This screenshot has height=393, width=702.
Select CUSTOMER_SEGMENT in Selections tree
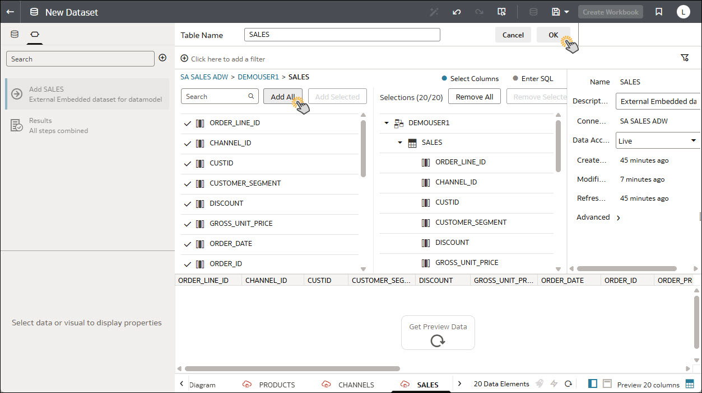(471, 222)
